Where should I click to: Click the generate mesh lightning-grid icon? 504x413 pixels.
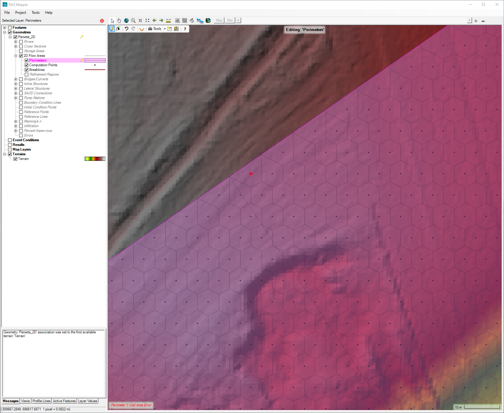[x=176, y=29]
